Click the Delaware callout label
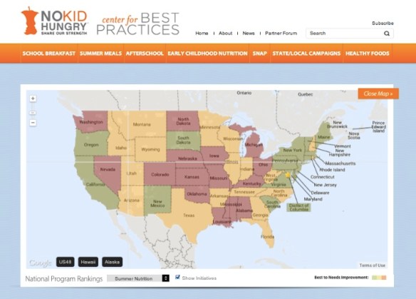Screen dimensions: 416x299 click(320, 193)
